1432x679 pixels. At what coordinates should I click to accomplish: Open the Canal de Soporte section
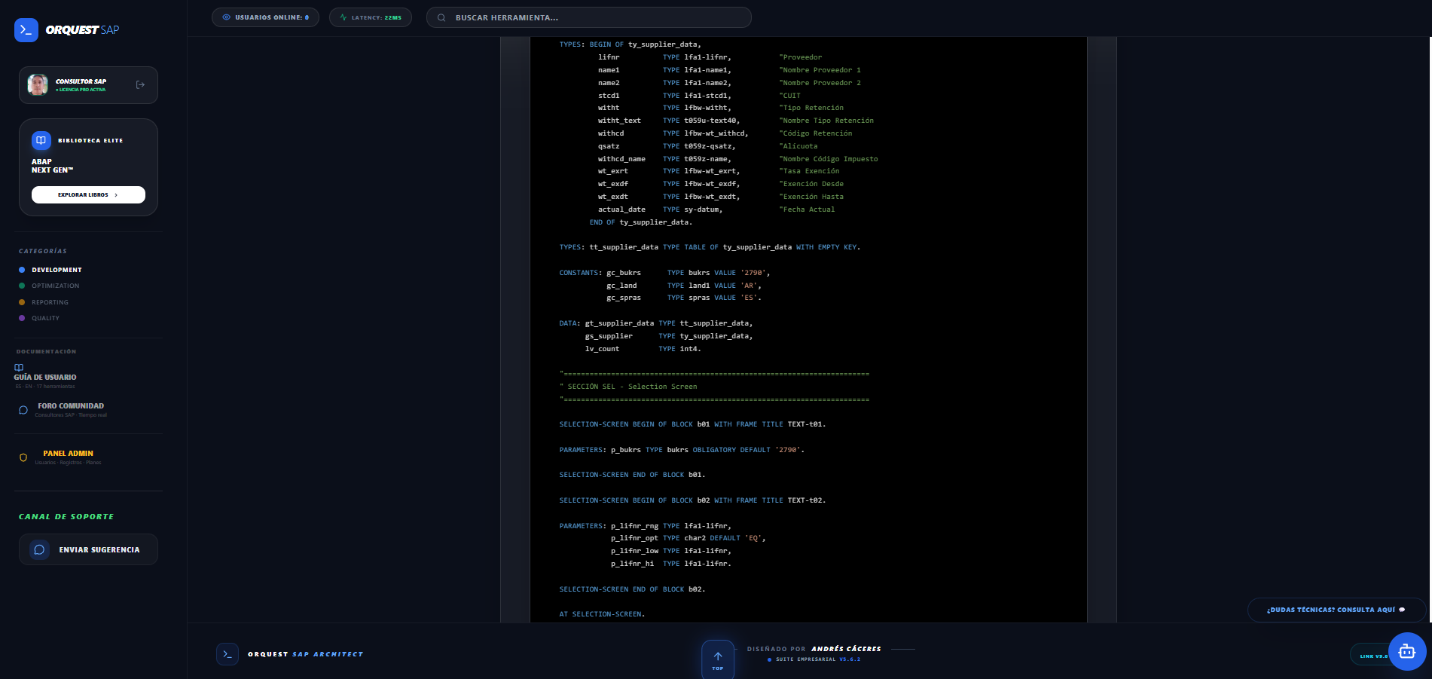tap(66, 516)
